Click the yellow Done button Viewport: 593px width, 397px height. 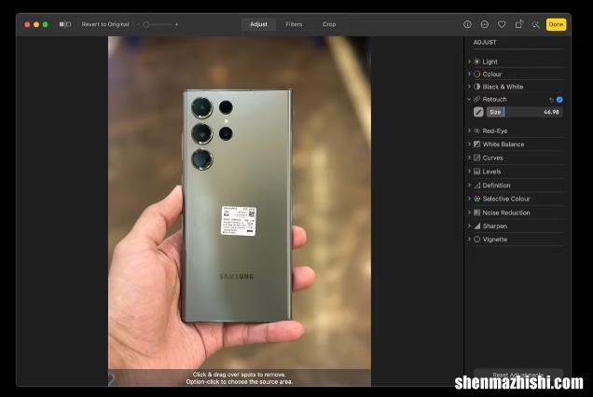(x=556, y=24)
